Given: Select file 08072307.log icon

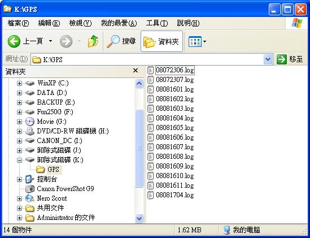Looking at the screenshot, I should [x=150, y=80].
